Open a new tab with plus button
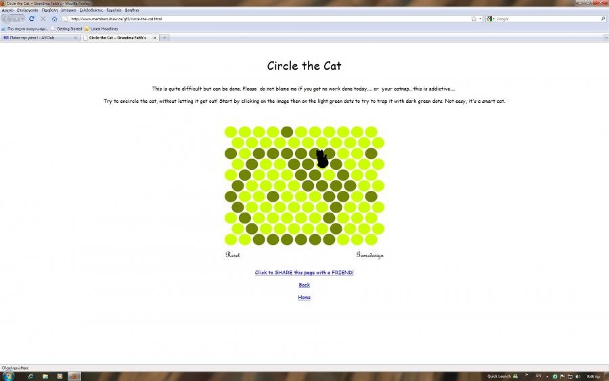This screenshot has height=381, width=609. point(164,38)
